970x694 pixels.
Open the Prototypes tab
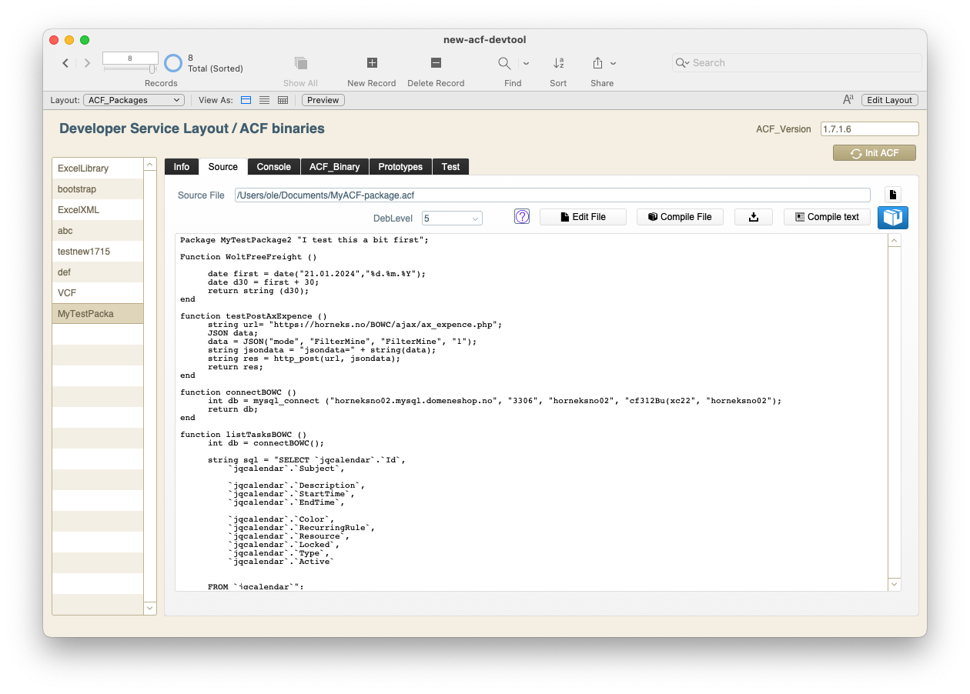[400, 167]
